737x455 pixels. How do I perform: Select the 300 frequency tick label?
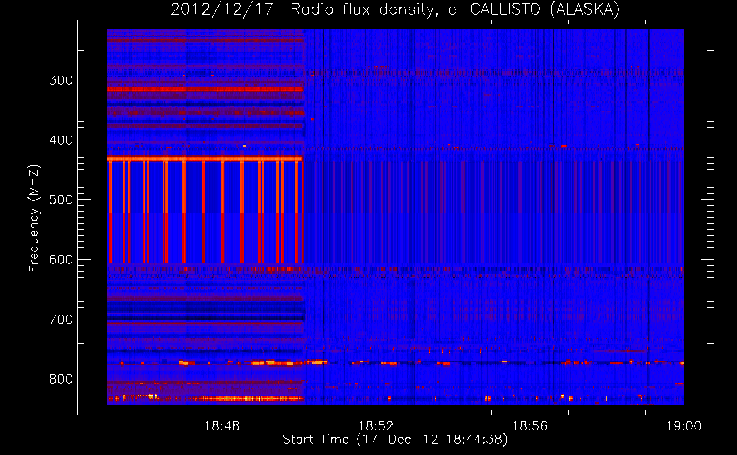[x=61, y=80]
